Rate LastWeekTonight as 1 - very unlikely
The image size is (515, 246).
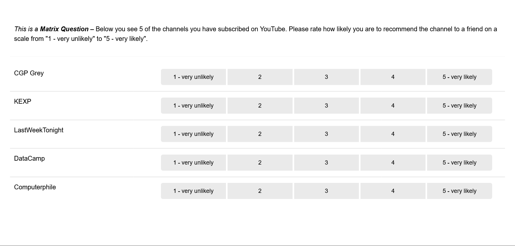point(193,134)
